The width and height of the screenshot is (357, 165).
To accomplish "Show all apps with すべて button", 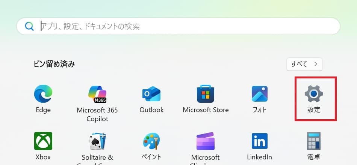I will pyautogui.click(x=304, y=64).
